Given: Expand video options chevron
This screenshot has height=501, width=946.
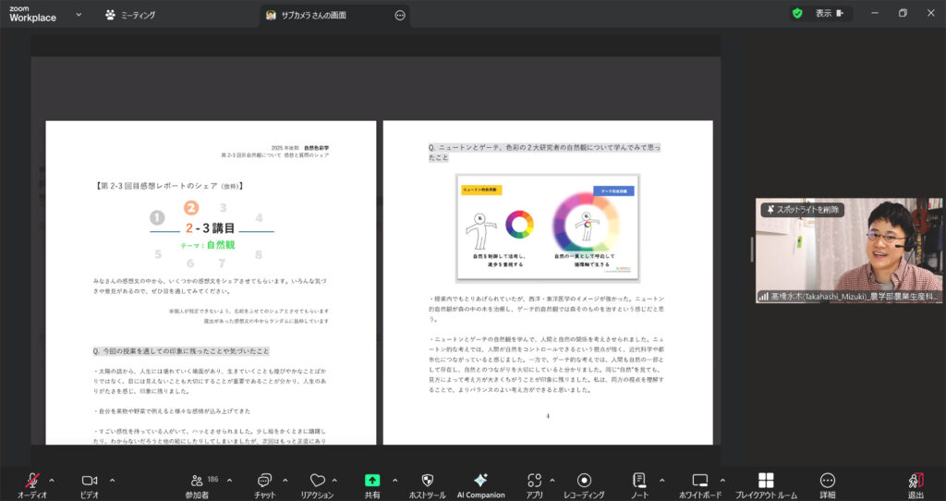Looking at the screenshot, I should pyautogui.click(x=112, y=480).
